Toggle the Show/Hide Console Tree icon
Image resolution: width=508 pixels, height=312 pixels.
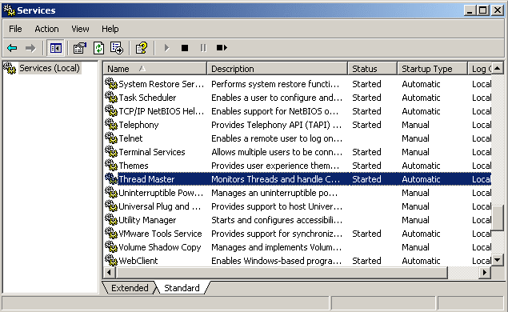coord(56,48)
